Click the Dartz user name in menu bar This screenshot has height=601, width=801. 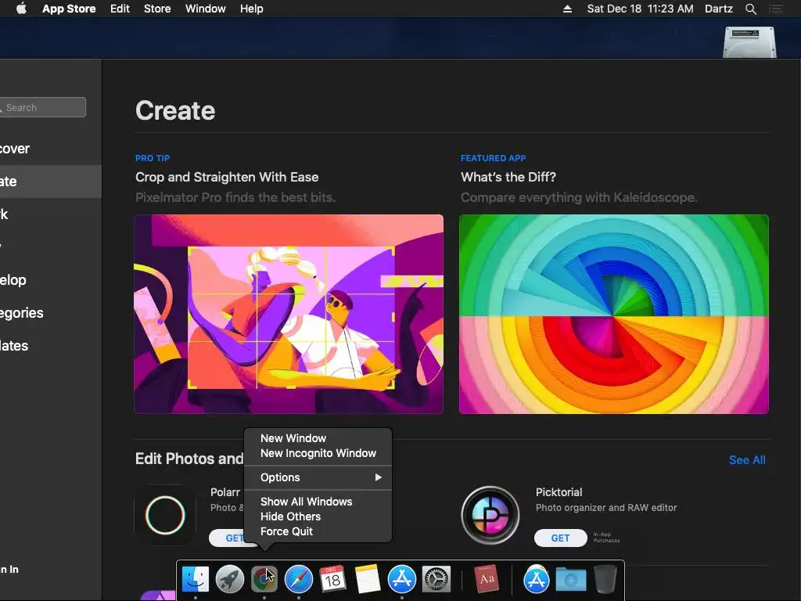718,9
